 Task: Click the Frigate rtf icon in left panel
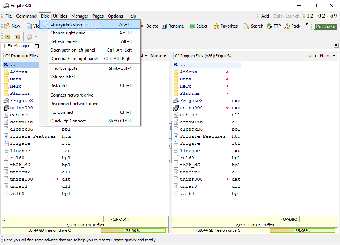pyautogui.click(x=6, y=143)
